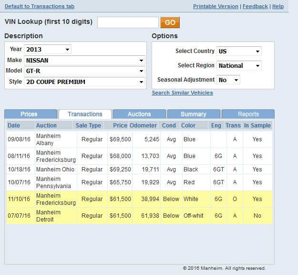
Task: Sort by the Odometer column header
Action: pos(144,126)
